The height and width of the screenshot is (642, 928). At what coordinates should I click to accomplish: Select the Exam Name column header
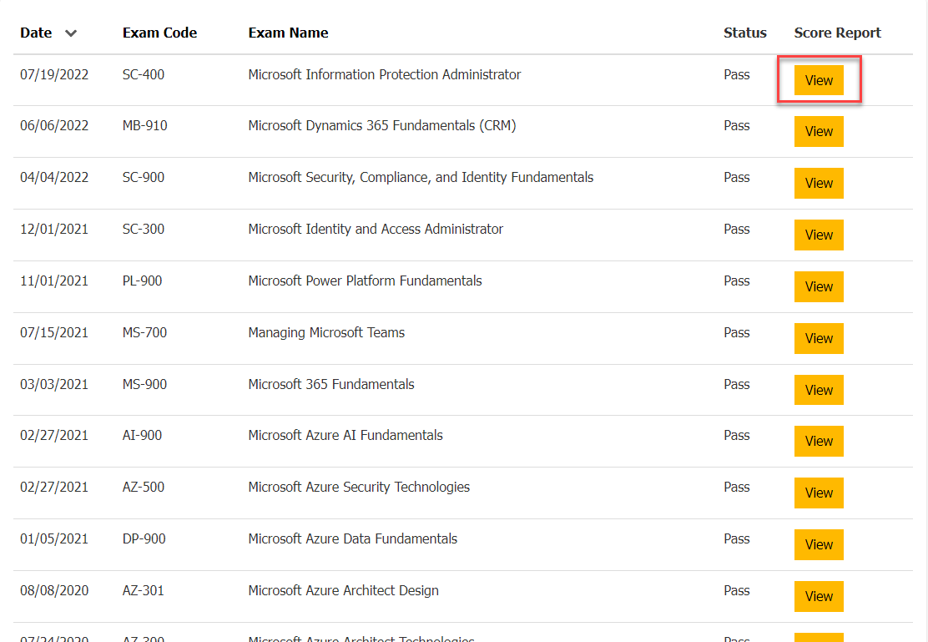[x=288, y=33]
